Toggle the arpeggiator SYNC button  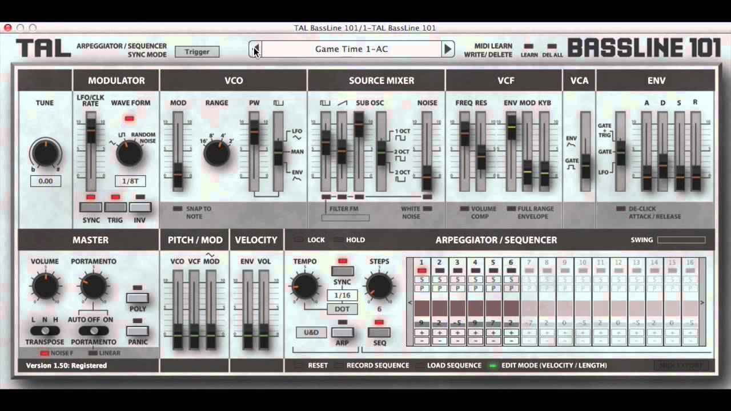point(343,271)
